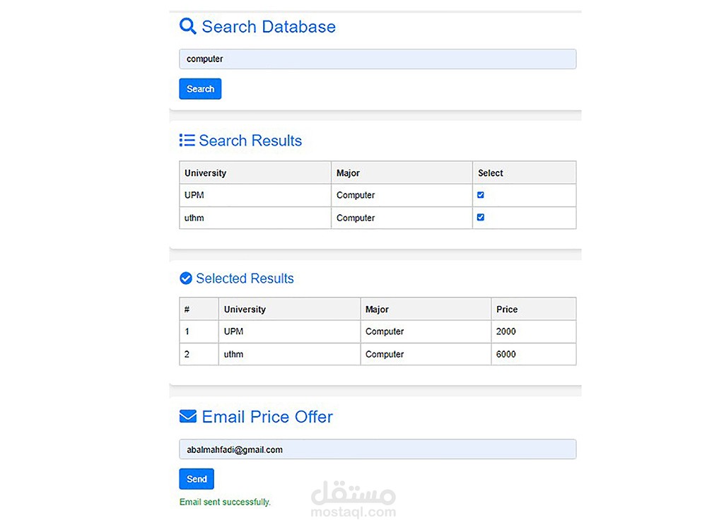Click the mostaql.com watermark logo
The width and height of the screenshot is (707, 530).
(x=353, y=500)
